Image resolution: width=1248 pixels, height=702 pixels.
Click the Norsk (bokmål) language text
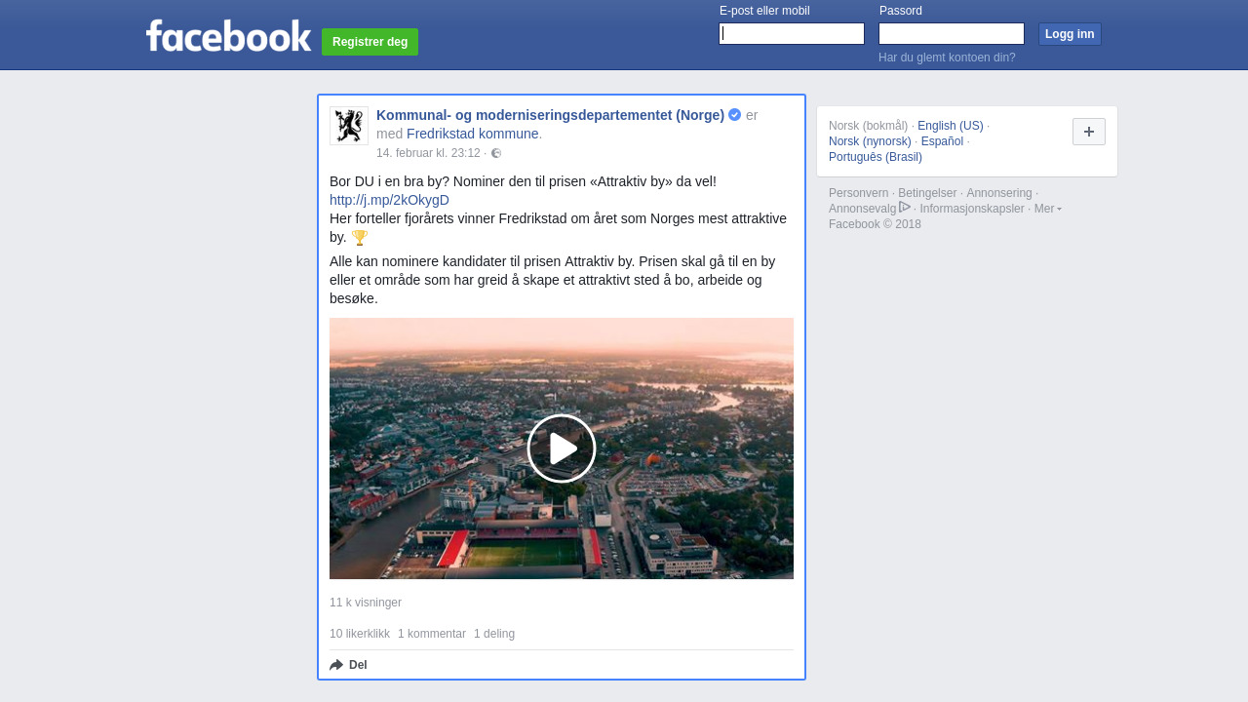click(x=868, y=126)
